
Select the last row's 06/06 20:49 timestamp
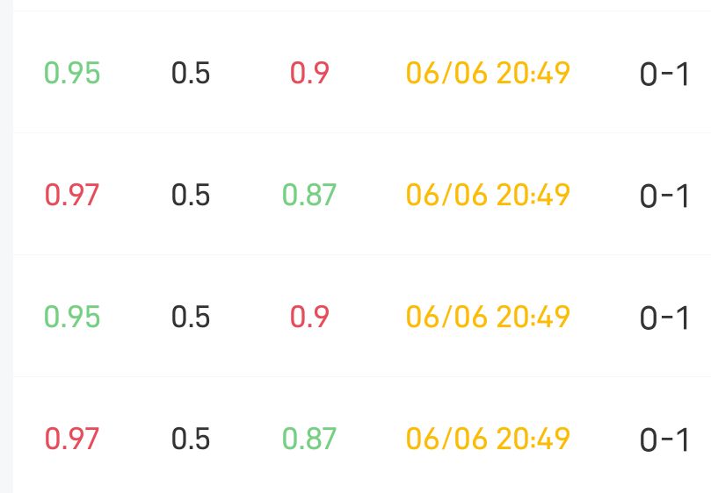[488, 438]
